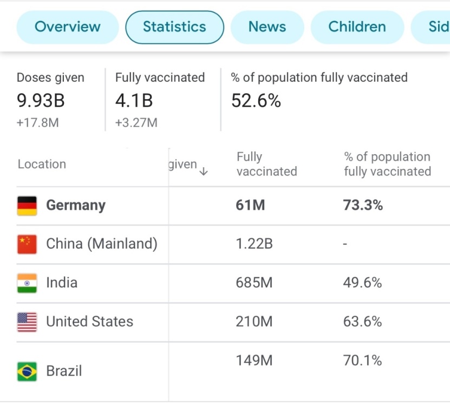450x406 pixels.
Task: Pick Brazil from the location list
Action: coord(64,371)
